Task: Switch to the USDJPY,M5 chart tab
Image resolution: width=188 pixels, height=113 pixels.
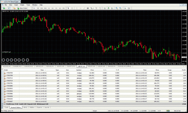Action: pos(101,66)
